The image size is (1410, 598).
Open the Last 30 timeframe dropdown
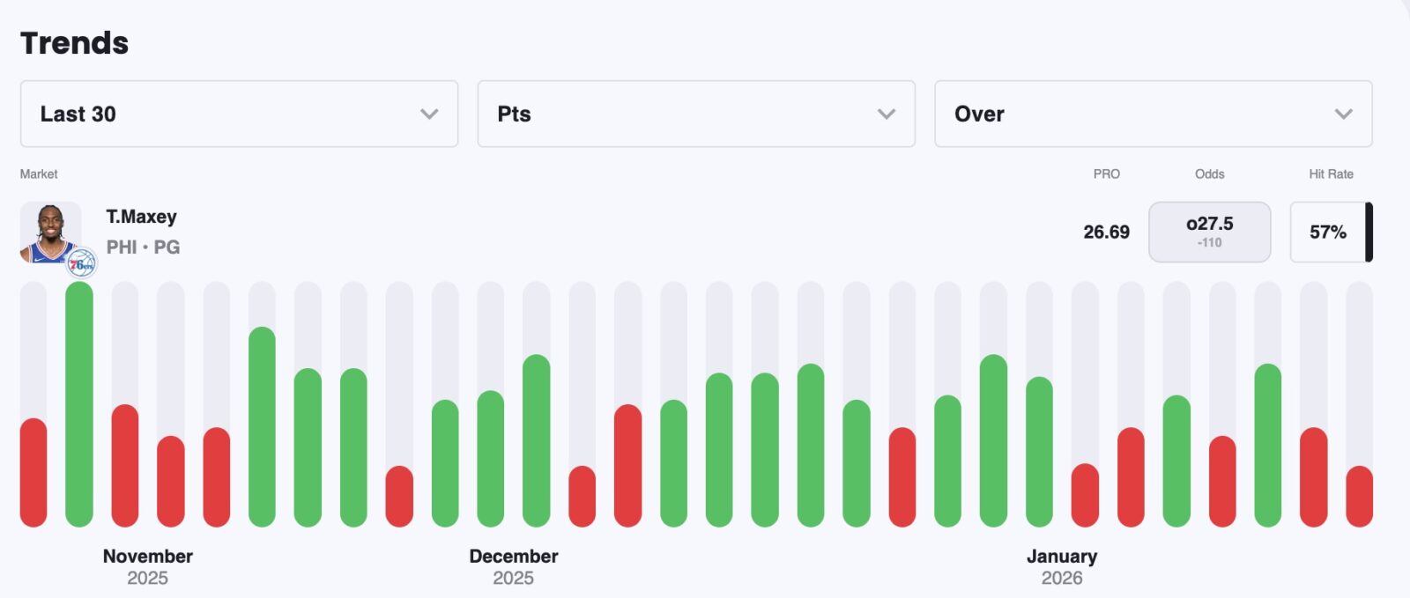[x=238, y=114]
